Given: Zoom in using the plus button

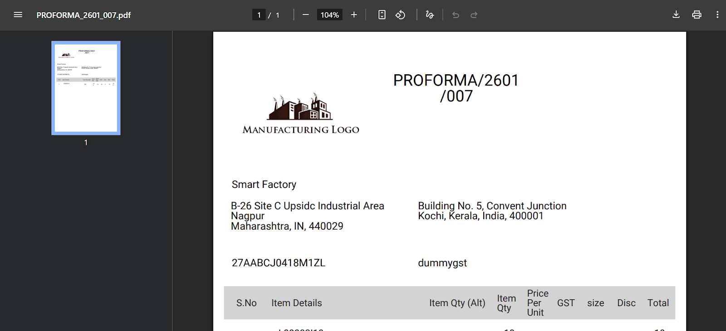Looking at the screenshot, I should (x=354, y=15).
